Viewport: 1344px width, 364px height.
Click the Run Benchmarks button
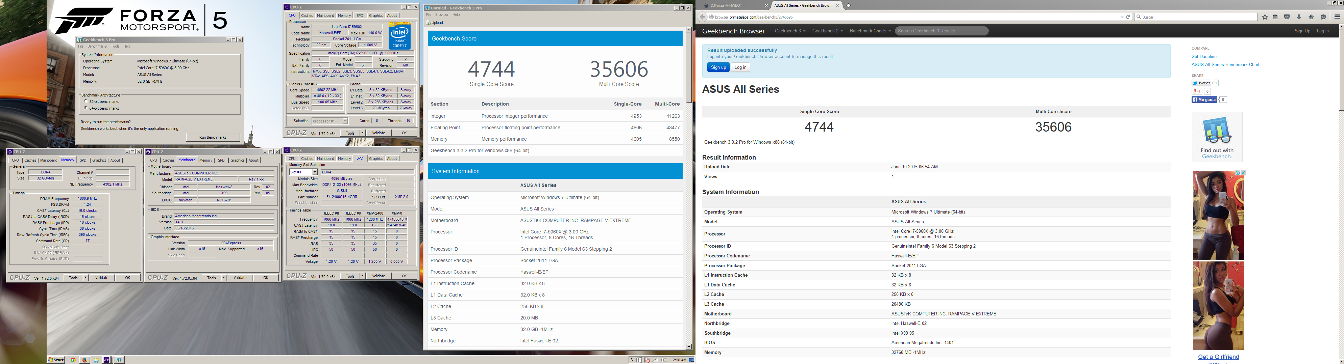213,137
